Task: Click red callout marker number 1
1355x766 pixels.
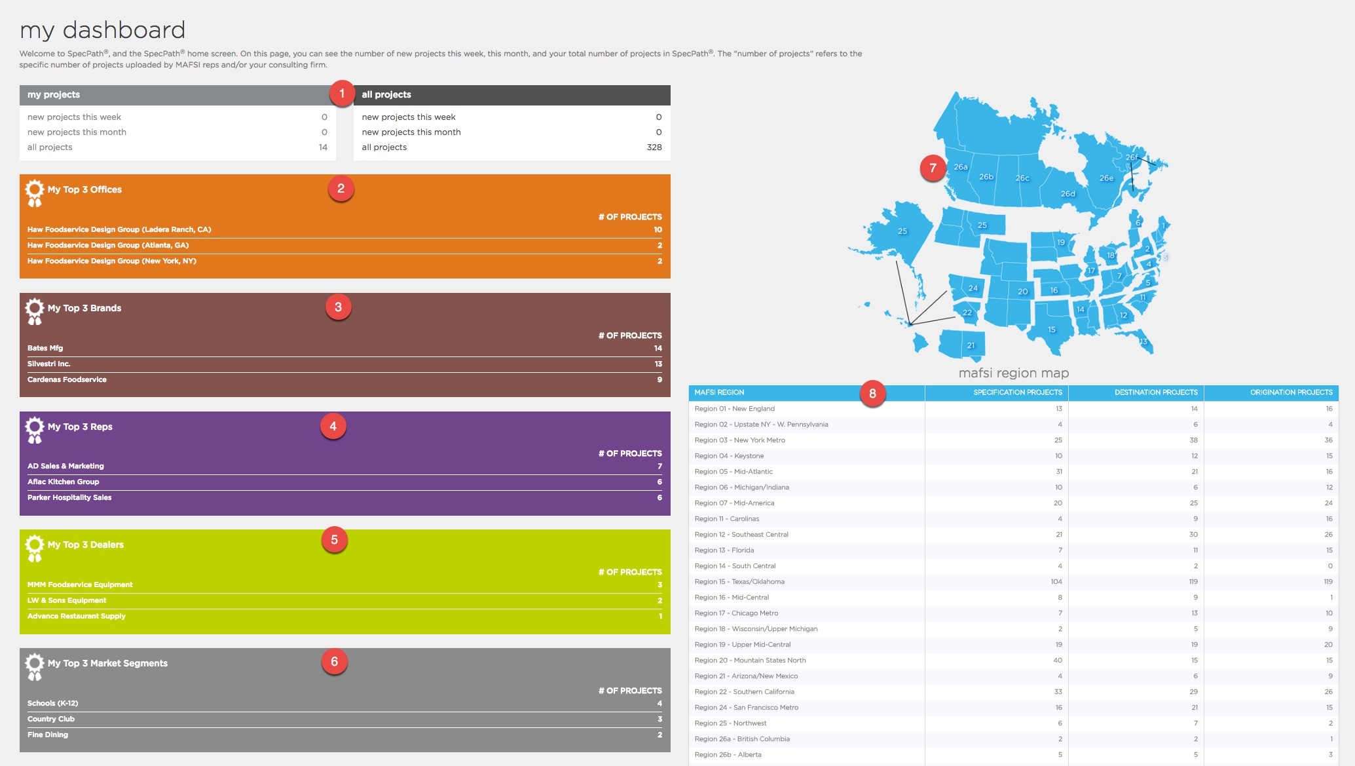Action: [341, 94]
